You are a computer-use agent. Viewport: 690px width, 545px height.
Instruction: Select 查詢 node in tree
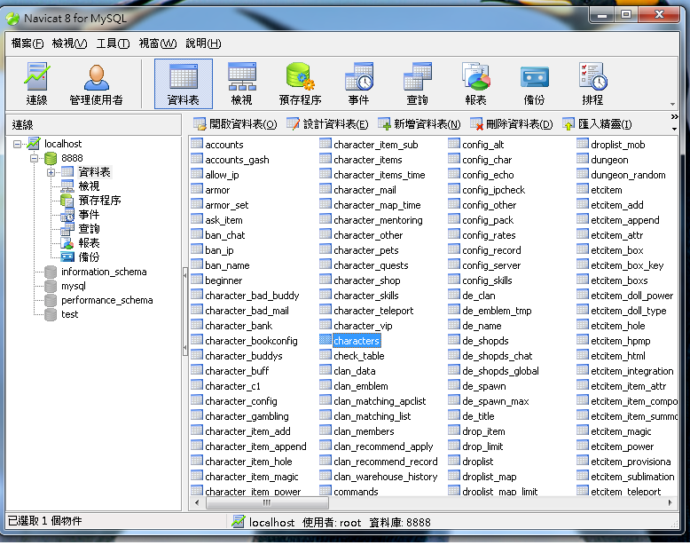click(x=89, y=229)
